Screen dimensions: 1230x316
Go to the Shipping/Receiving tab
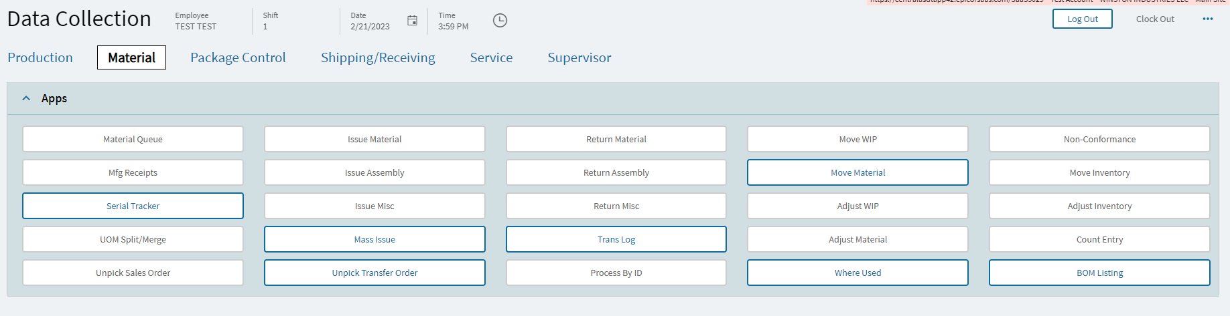coord(378,57)
